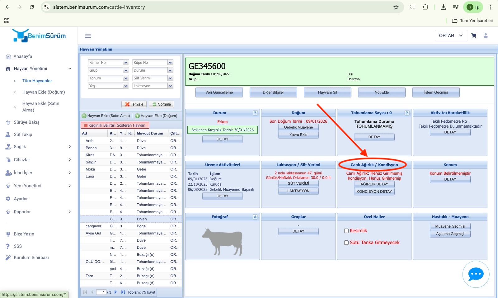Click the help icon beside Tohumlama Sayısı

tap(407, 113)
